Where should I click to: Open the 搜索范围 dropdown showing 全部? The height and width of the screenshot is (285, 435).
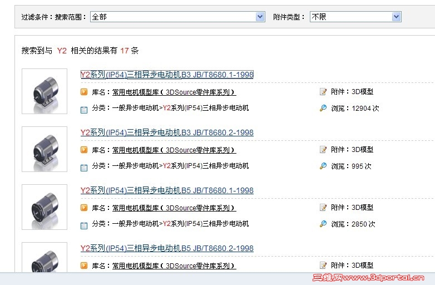point(177,17)
